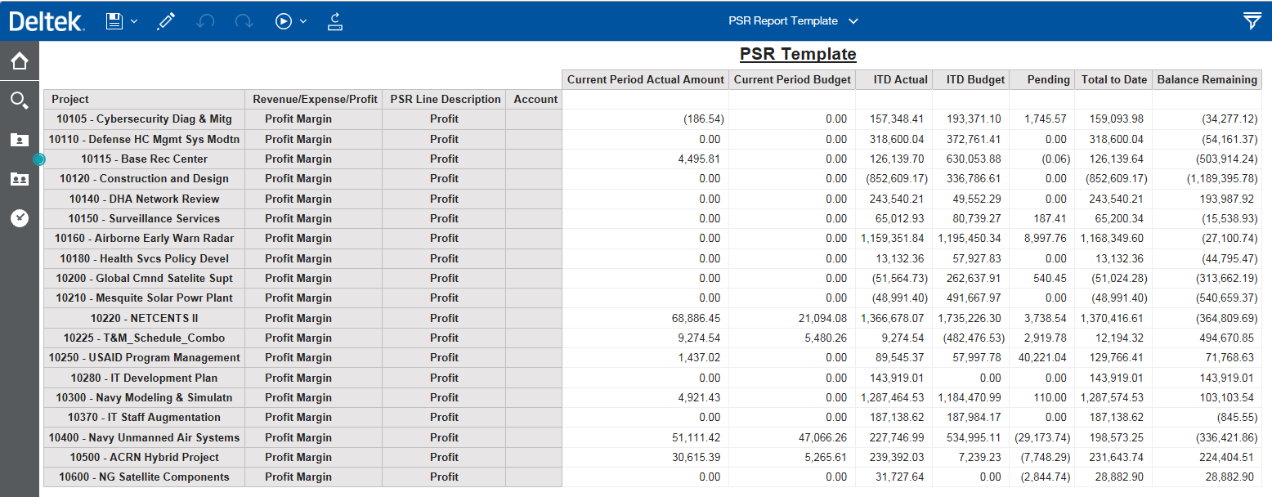Expand the PSR Report Template title dropdown
This screenshot has width=1272, height=497.
coord(853,21)
